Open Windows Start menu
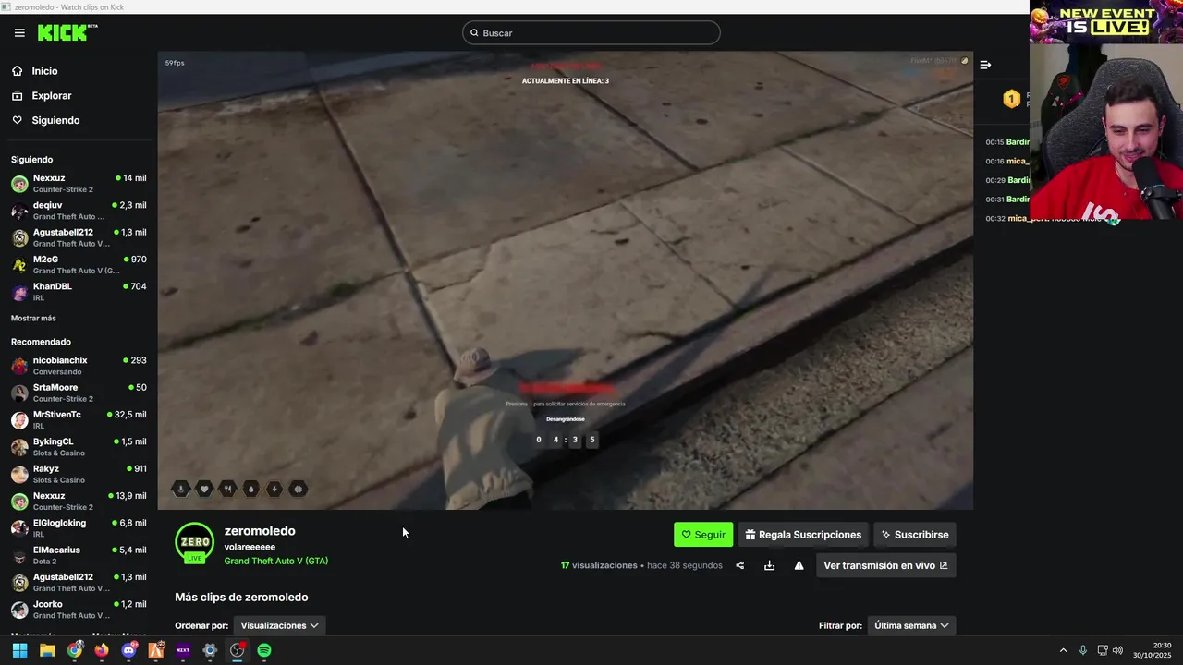1183x665 pixels. [19, 650]
